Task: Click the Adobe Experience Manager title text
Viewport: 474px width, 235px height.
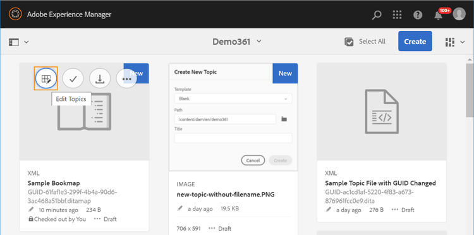Action: tap(70, 14)
